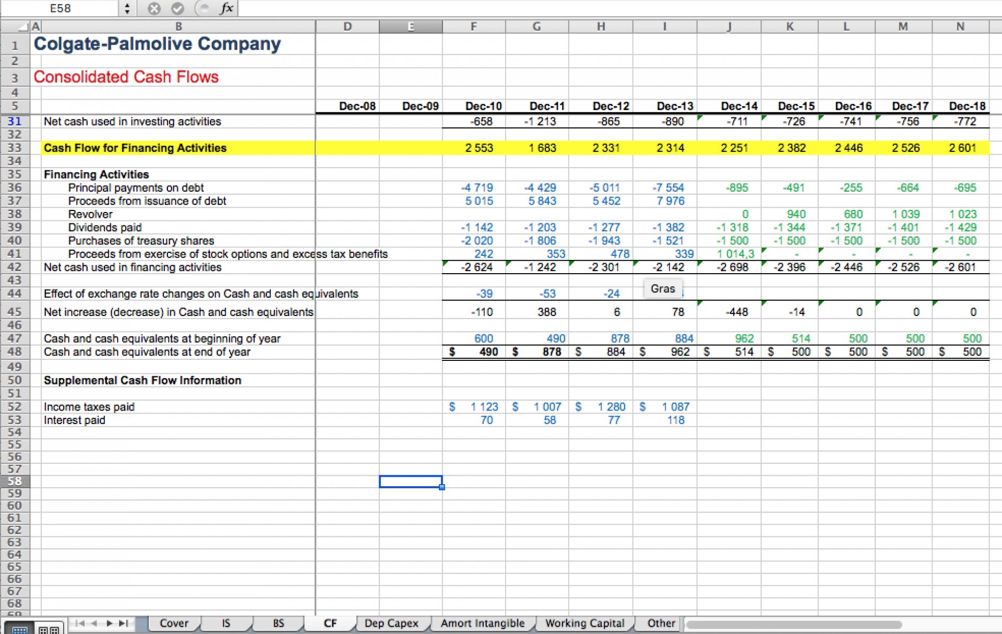Open the Name Box stepper arrows
The width and height of the screenshot is (1002, 634).
point(127,8)
